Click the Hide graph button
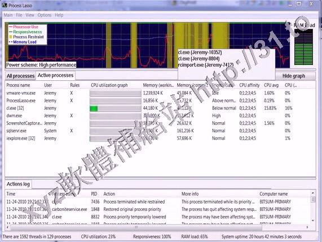This screenshot has width=322, height=242. (294, 76)
